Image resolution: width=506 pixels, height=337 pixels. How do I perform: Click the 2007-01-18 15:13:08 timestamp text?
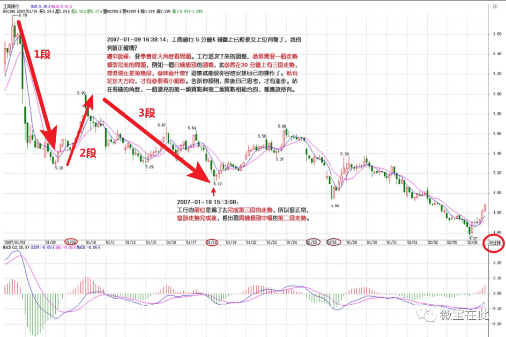click(208, 202)
